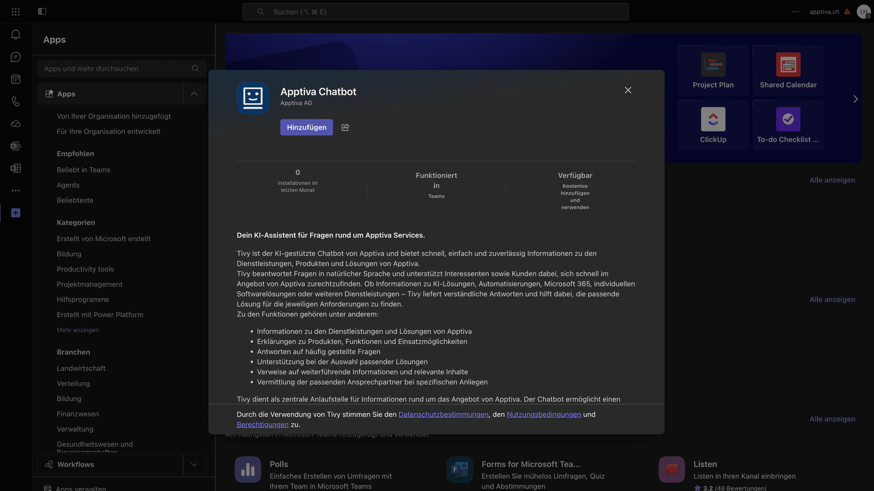The width and height of the screenshot is (874, 491).
Task: Add the Apptiva Chatbot with Hinzufügen
Action: [x=306, y=127]
